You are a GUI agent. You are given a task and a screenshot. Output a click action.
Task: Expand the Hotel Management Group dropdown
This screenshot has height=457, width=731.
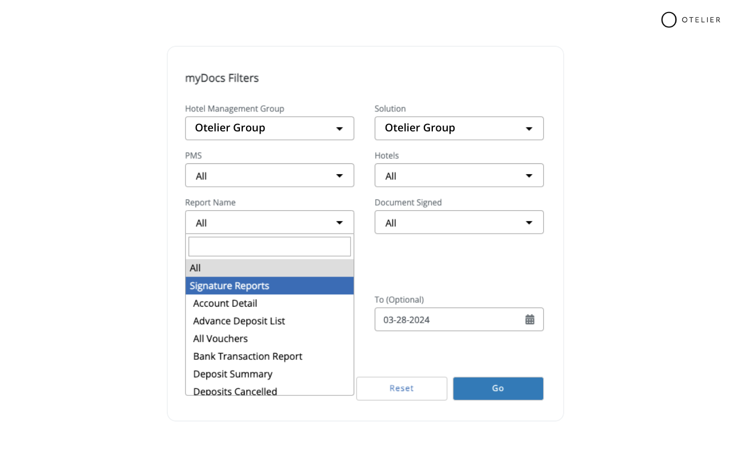click(270, 129)
